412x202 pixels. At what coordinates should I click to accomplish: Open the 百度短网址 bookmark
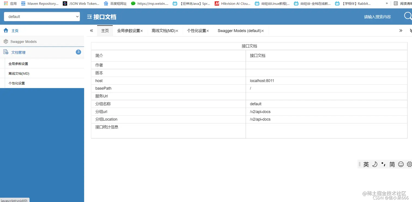click(x=115, y=4)
